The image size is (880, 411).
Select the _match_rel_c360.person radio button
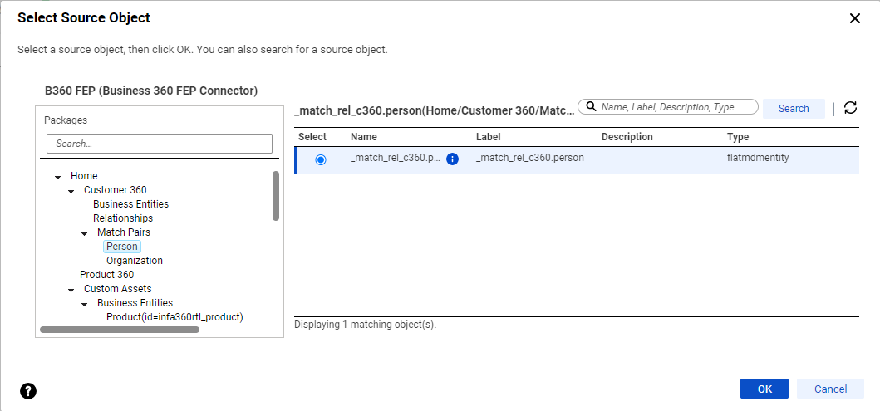321,159
